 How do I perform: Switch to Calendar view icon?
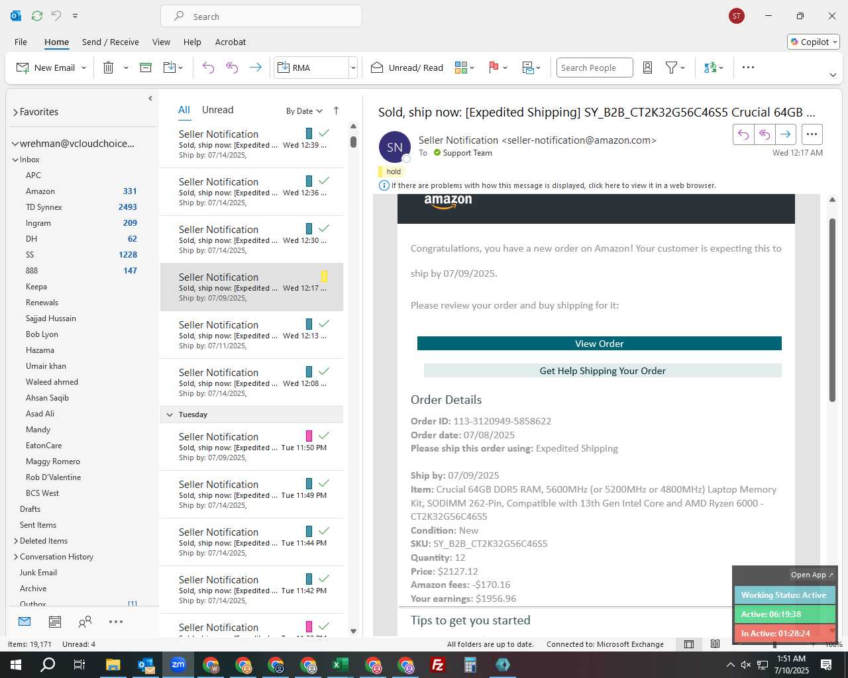(55, 622)
